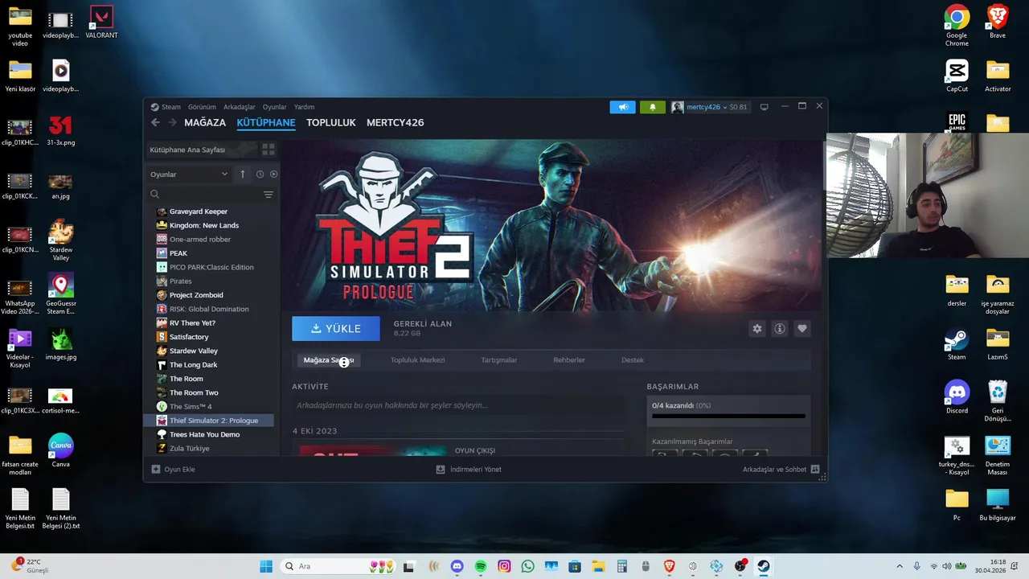1029x579 pixels.
Task: Open the Windows Start button
Action: tap(265, 566)
